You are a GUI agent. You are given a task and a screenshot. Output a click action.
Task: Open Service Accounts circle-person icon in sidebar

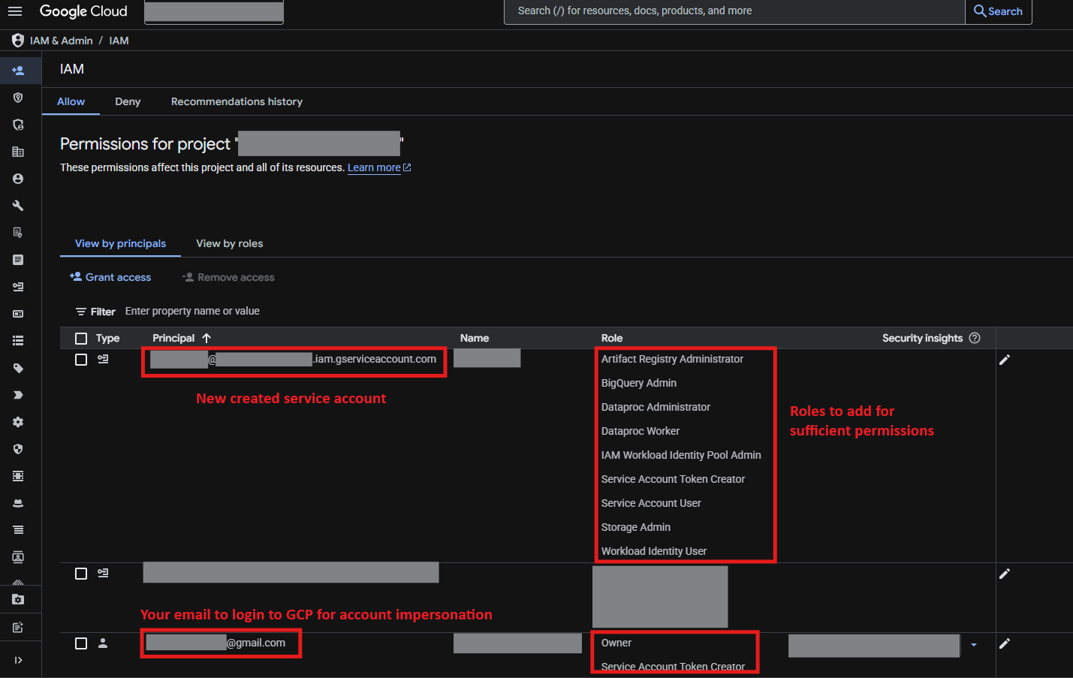point(18,179)
